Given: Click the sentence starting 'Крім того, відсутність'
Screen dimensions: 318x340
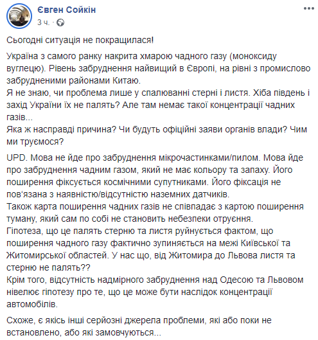Looking at the screenshot, I should (155, 292).
